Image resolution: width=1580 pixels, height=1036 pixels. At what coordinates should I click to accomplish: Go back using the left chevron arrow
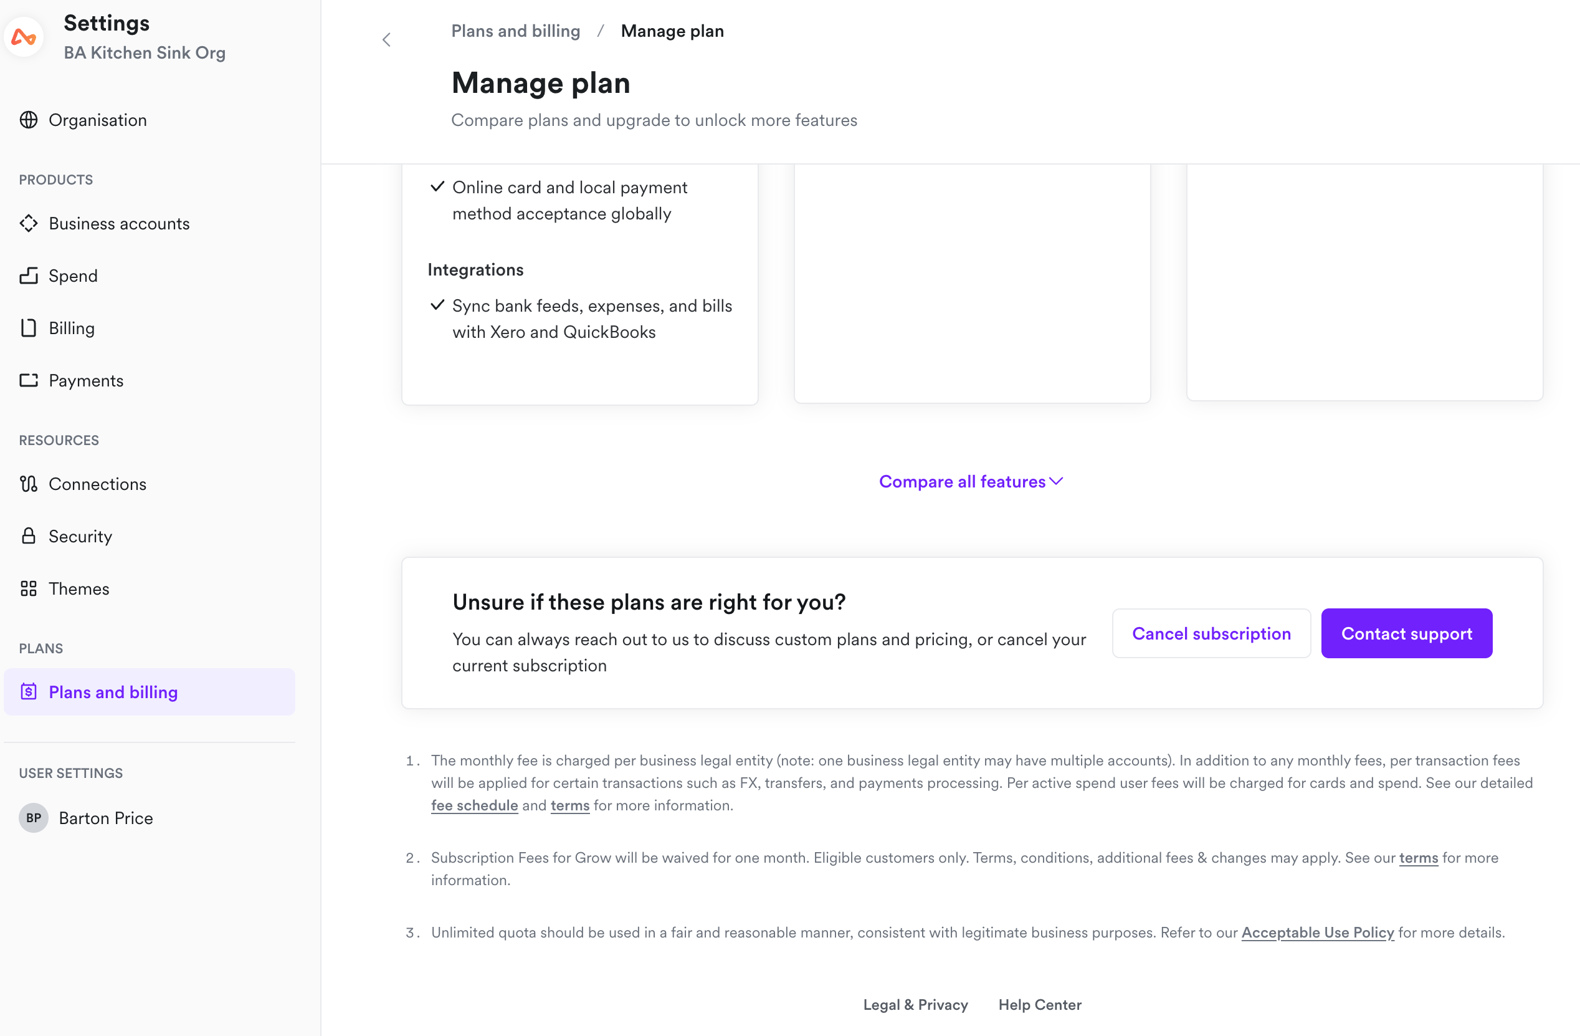click(386, 40)
